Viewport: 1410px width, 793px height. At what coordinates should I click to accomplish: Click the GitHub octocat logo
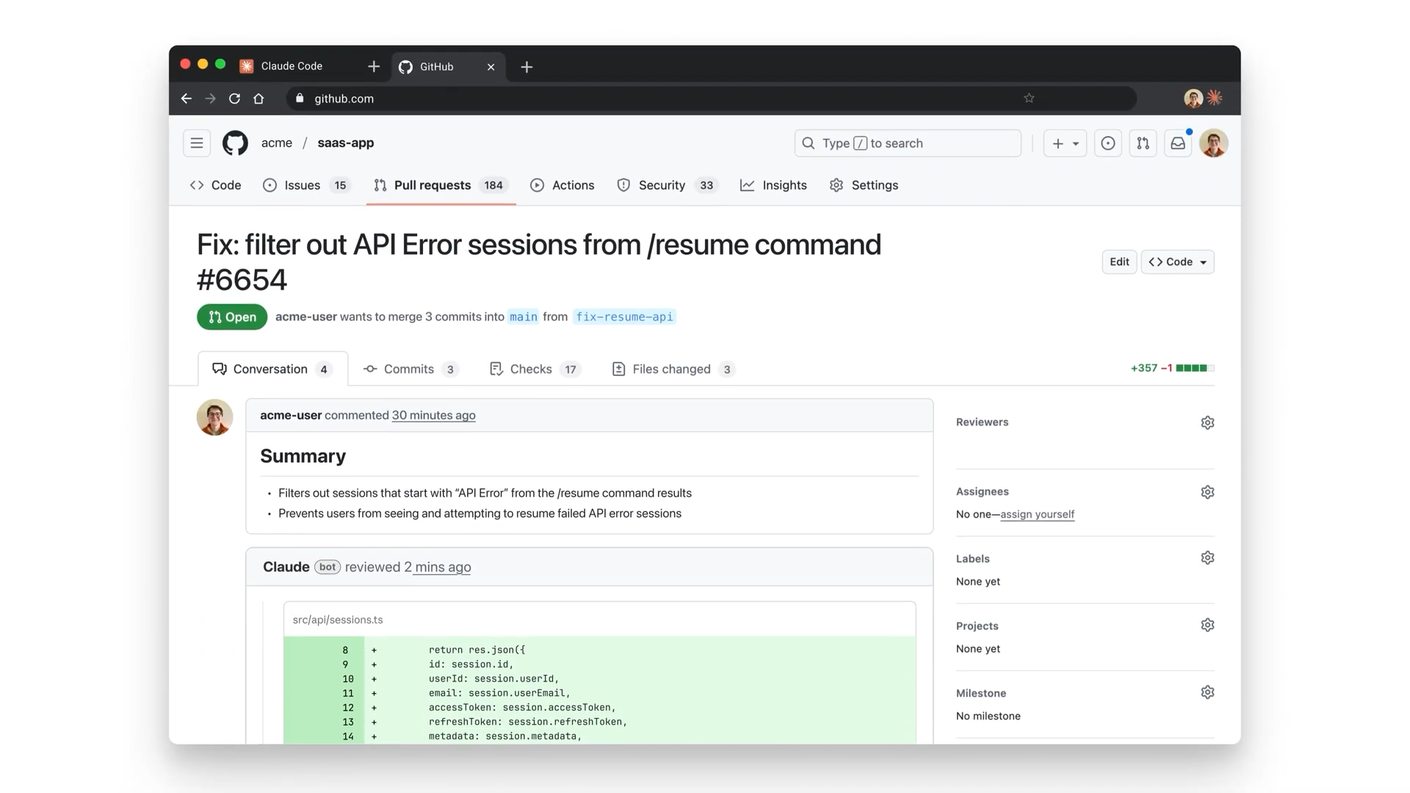coord(235,143)
